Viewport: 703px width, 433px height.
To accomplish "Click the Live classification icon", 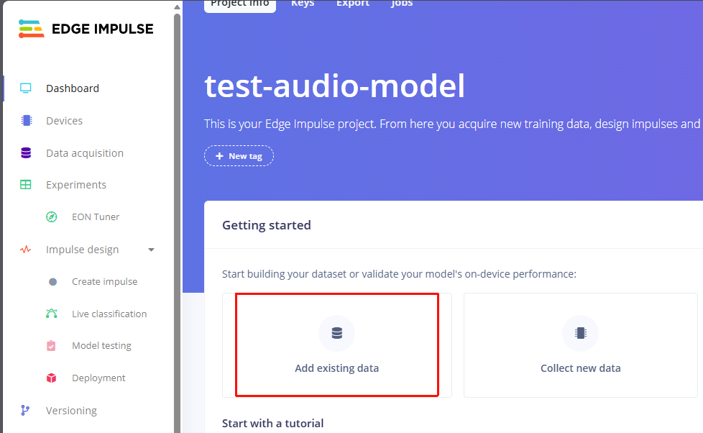I will (52, 314).
